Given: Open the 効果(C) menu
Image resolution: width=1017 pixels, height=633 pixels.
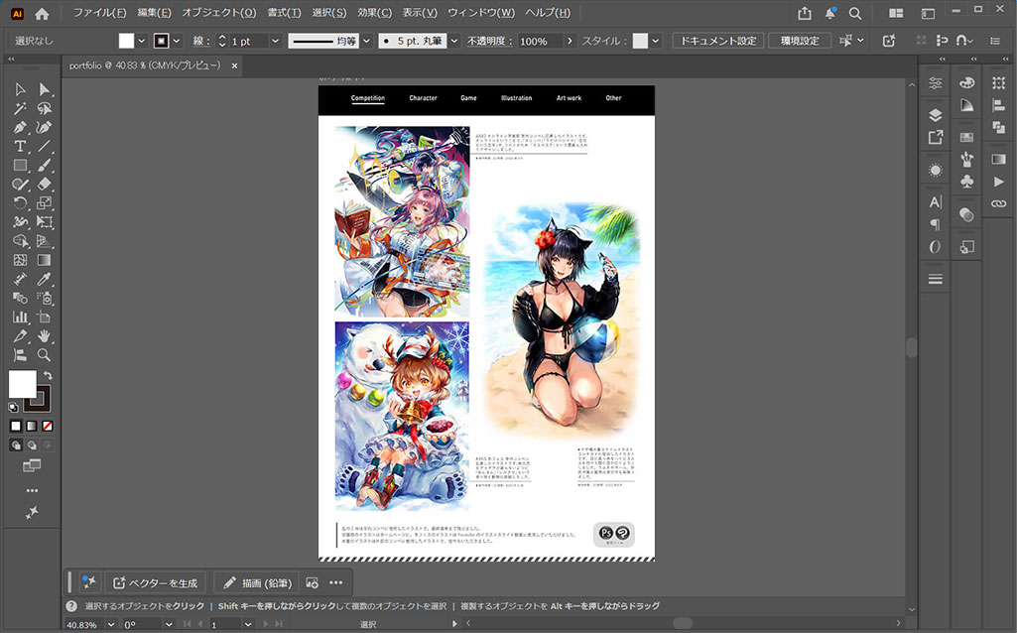Looking at the screenshot, I should [x=375, y=13].
